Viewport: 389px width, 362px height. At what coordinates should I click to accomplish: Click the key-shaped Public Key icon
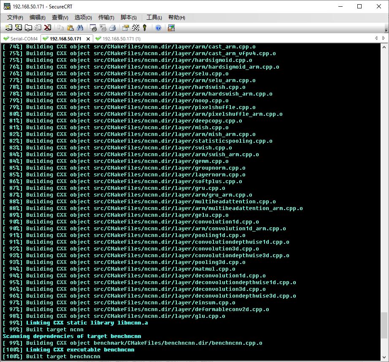(145, 28)
